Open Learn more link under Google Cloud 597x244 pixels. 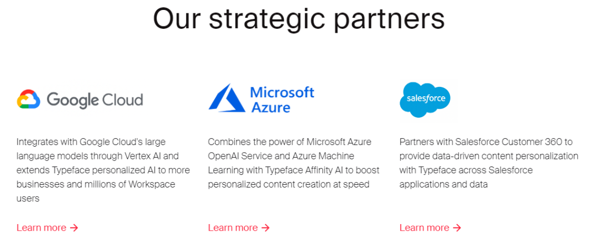[x=48, y=228]
